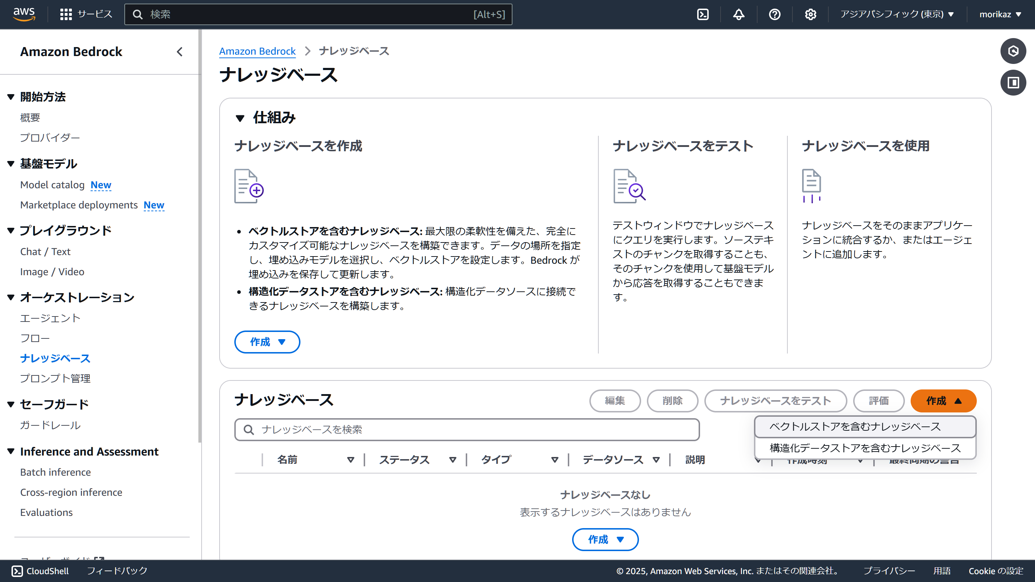Collapse the Amazon Bedrock sidebar chevron
The width and height of the screenshot is (1035, 582).
click(180, 52)
